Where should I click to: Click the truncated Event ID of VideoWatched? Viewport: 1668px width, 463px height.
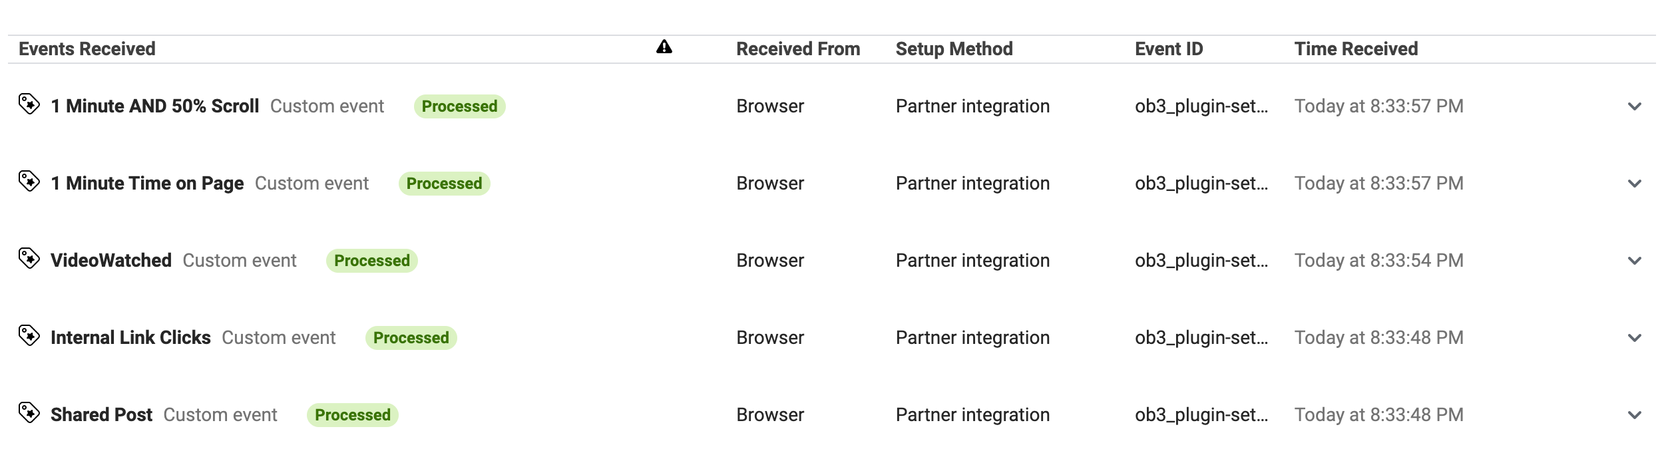[x=1201, y=261]
